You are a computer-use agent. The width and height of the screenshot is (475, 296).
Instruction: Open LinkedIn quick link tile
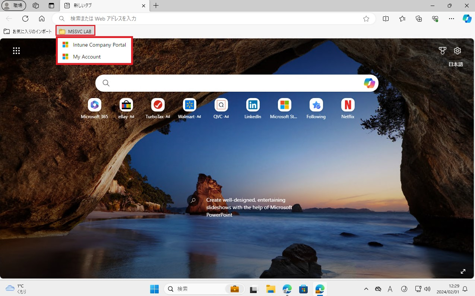(x=253, y=109)
